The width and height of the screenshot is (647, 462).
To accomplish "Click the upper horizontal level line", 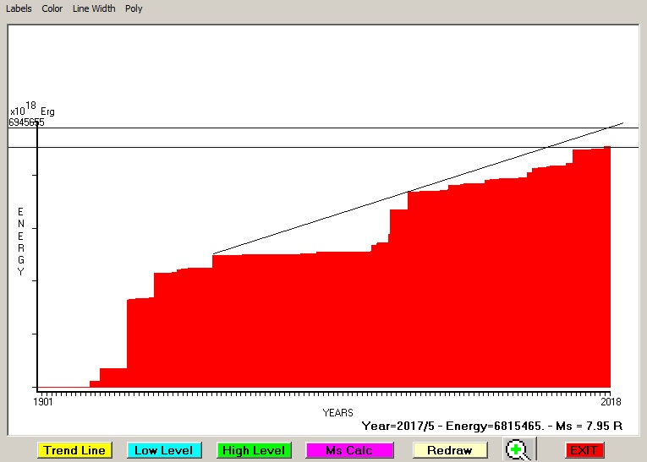I will 338,128.
